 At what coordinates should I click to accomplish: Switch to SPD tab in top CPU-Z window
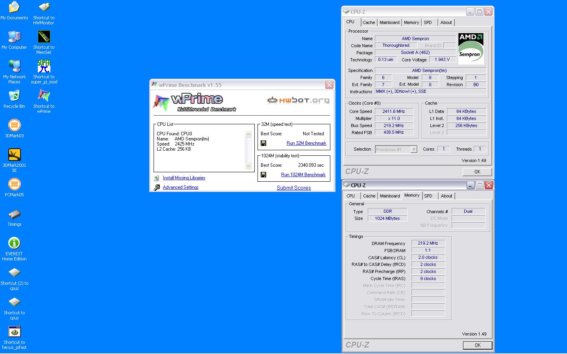pyautogui.click(x=428, y=22)
